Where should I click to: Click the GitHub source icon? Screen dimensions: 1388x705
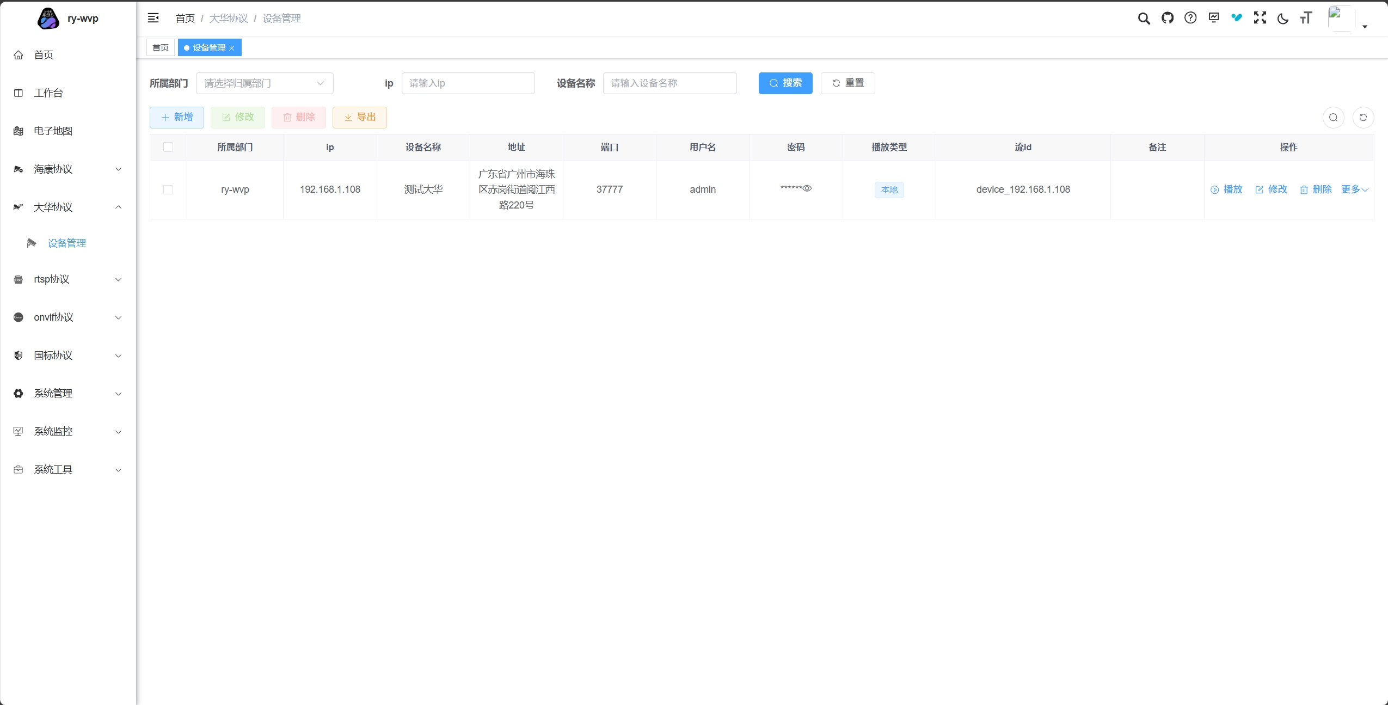click(x=1167, y=18)
